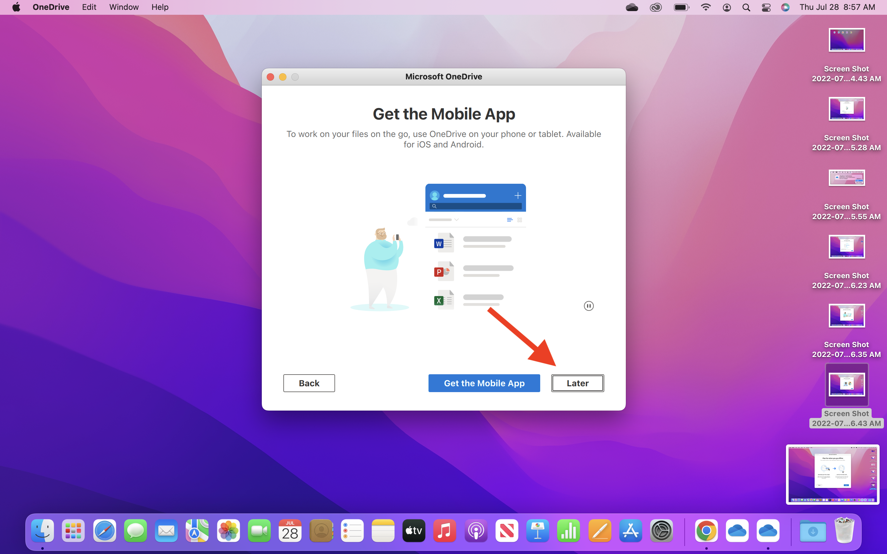
Task: Open Numbers from the Dock
Action: [569, 531]
